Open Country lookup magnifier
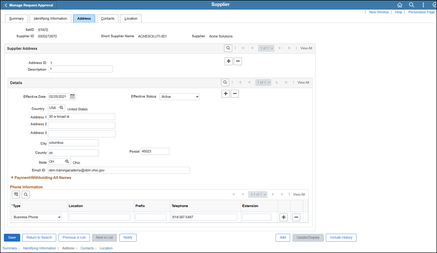437x253 pixels. [x=61, y=108]
